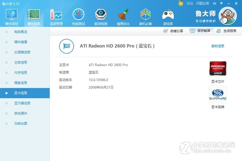Click 复制信息 copy info link
This screenshot has height=161, width=242.
[218, 46]
